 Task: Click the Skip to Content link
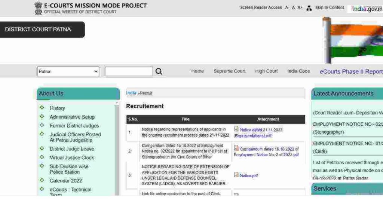(330, 7)
